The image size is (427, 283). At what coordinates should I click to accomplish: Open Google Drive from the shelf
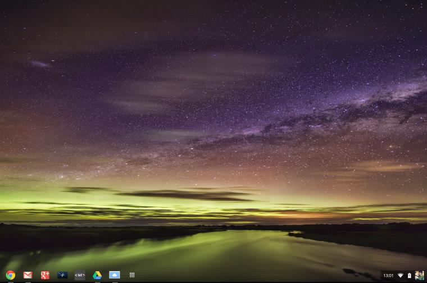(97, 275)
